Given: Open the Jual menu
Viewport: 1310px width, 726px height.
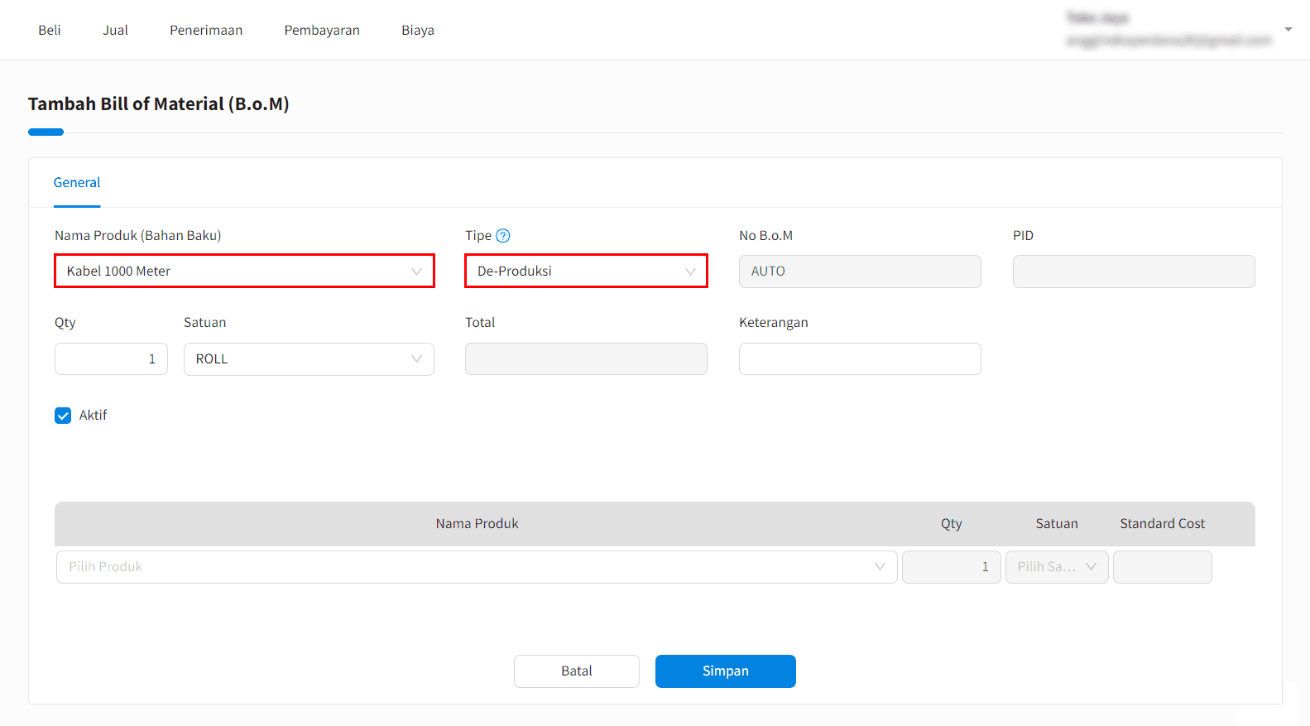Looking at the screenshot, I should click(115, 31).
